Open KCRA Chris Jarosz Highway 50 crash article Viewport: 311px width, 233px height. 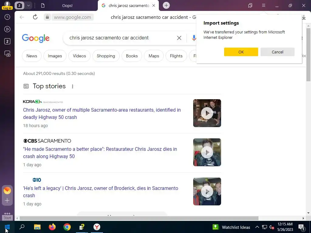pyautogui.click(x=102, y=113)
